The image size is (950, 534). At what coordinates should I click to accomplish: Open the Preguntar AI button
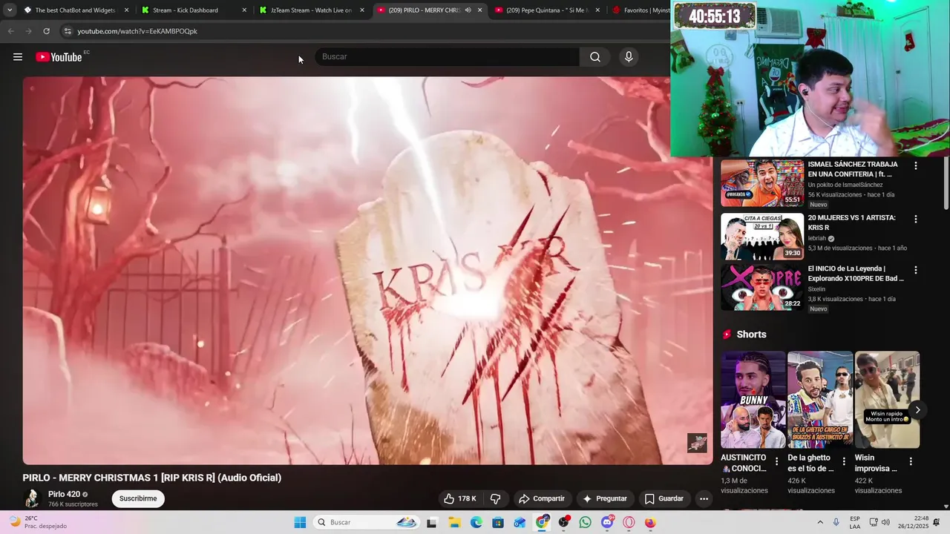[x=606, y=498]
